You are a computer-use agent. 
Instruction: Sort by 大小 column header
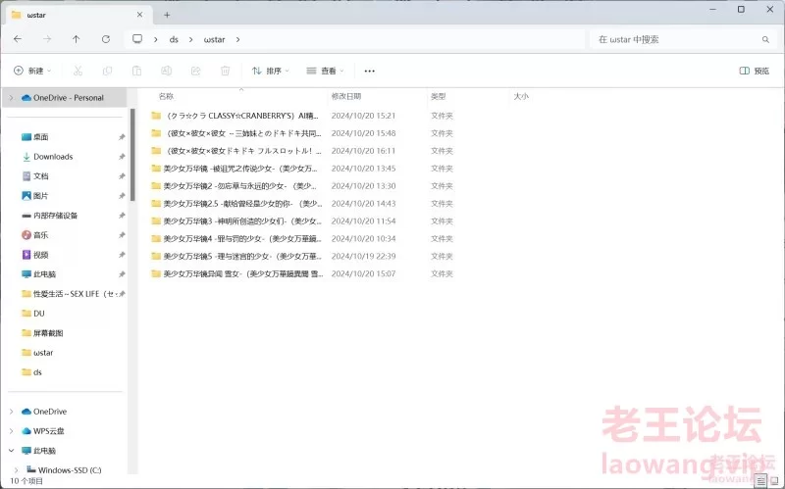click(x=521, y=96)
